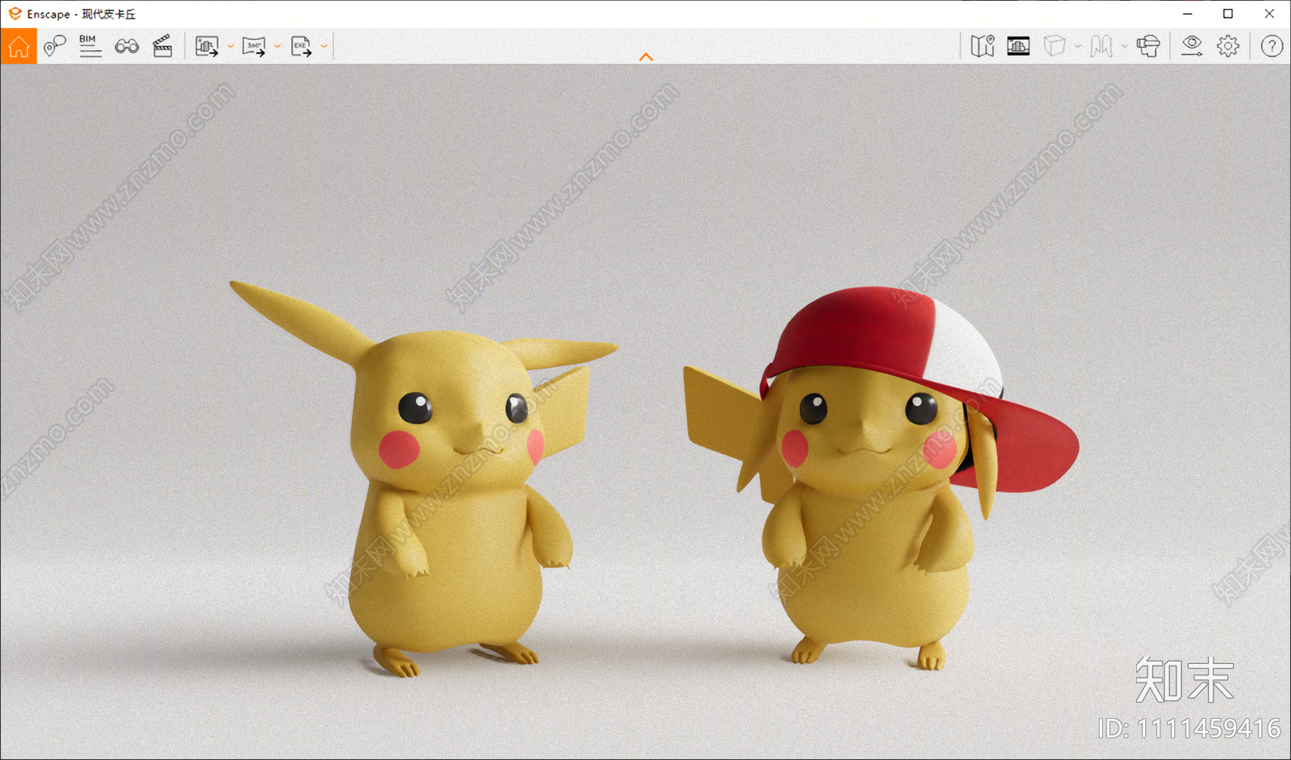Toggle the BIM info mode

(90, 46)
